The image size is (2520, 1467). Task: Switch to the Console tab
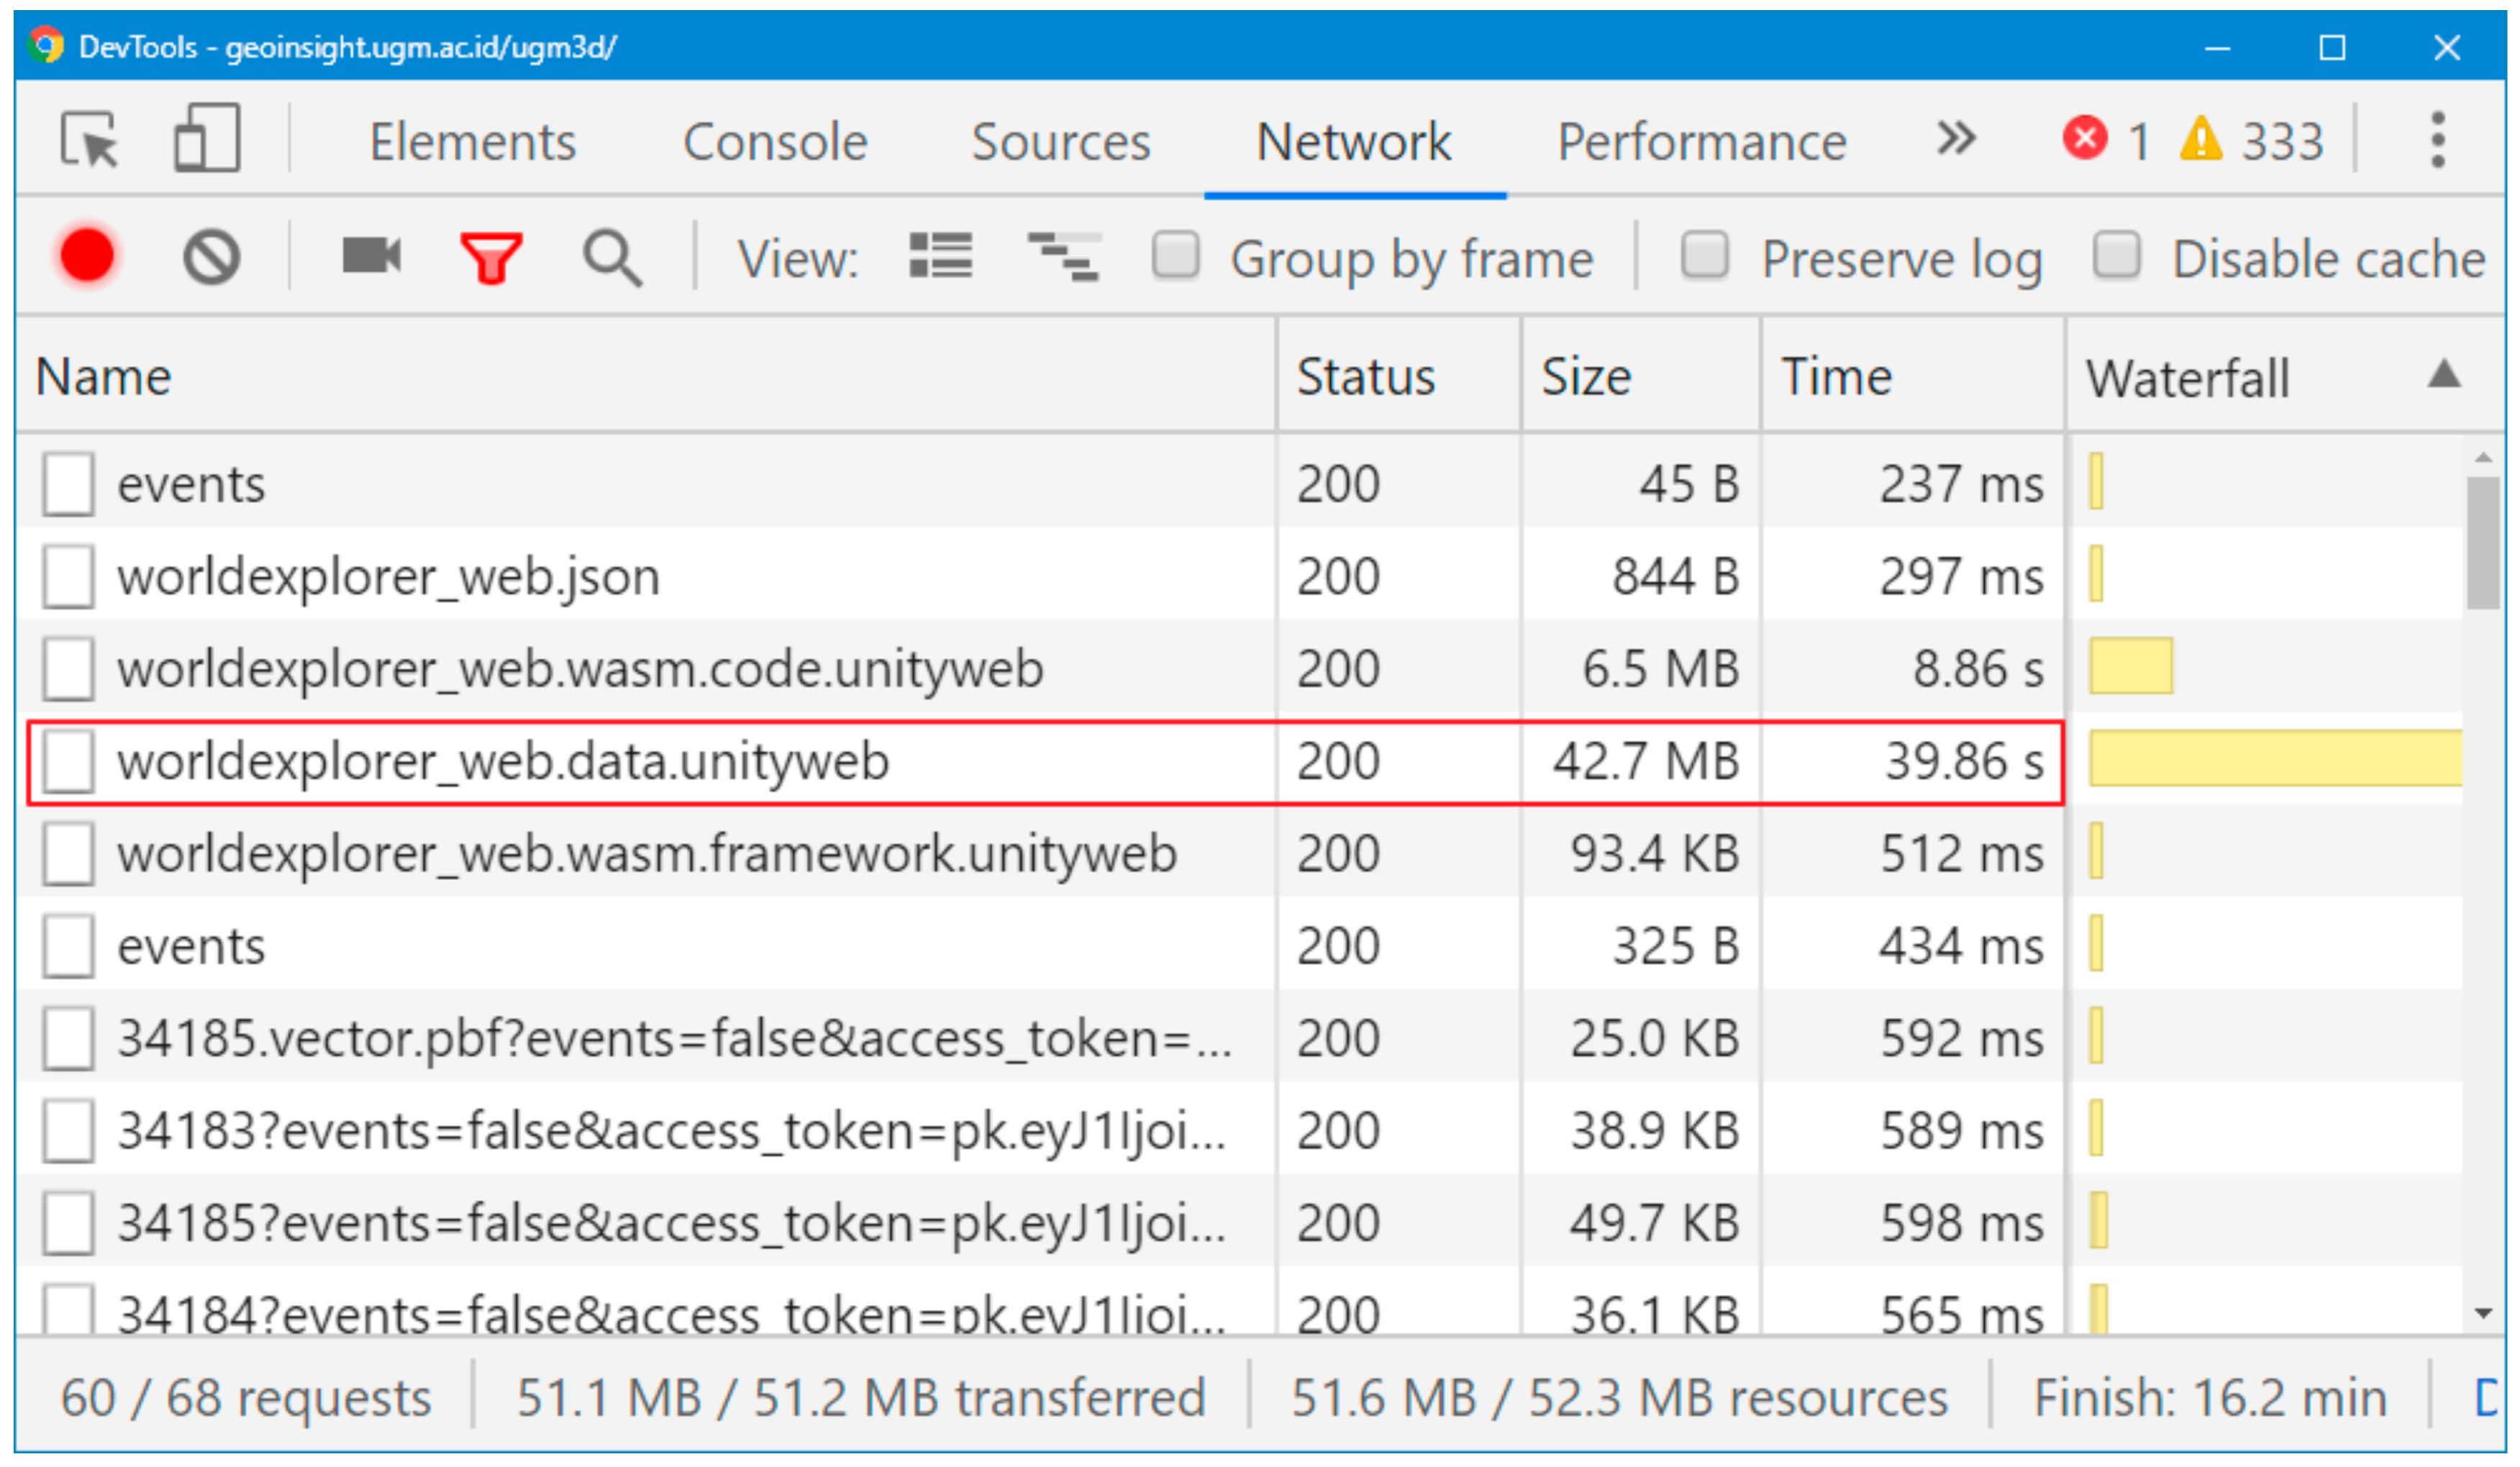pos(775,142)
